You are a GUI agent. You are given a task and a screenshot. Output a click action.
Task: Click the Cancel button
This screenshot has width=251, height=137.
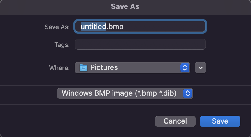pos(175,121)
